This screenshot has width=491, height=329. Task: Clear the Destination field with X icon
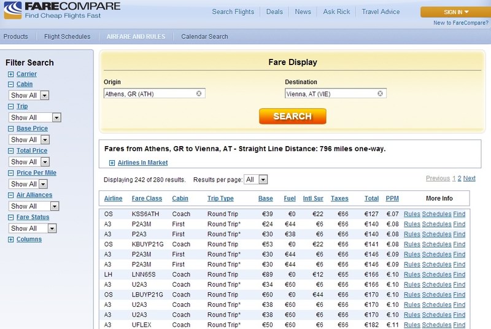[380, 93]
